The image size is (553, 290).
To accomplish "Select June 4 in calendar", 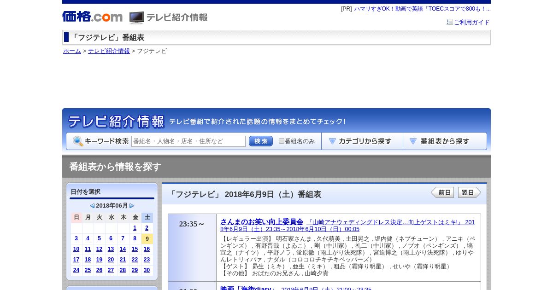I will click(88, 238).
